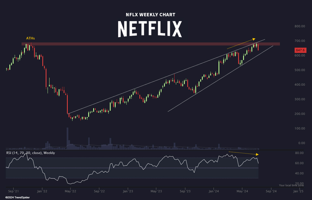Click the RSI 20.00 axis label
Screen dimensions: 312x200
pos(299,183)
